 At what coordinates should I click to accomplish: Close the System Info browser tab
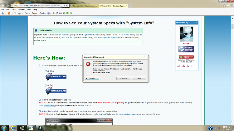tap(126, 6)
